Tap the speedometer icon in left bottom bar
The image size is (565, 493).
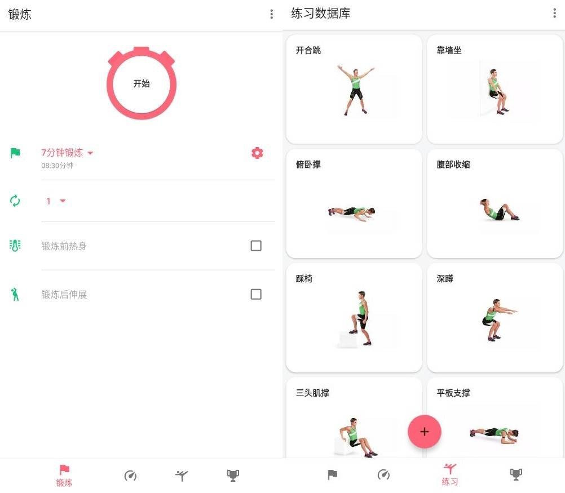click(130, 476)
